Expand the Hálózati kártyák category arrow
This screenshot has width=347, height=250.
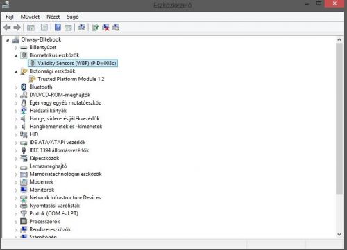[16, 111]
